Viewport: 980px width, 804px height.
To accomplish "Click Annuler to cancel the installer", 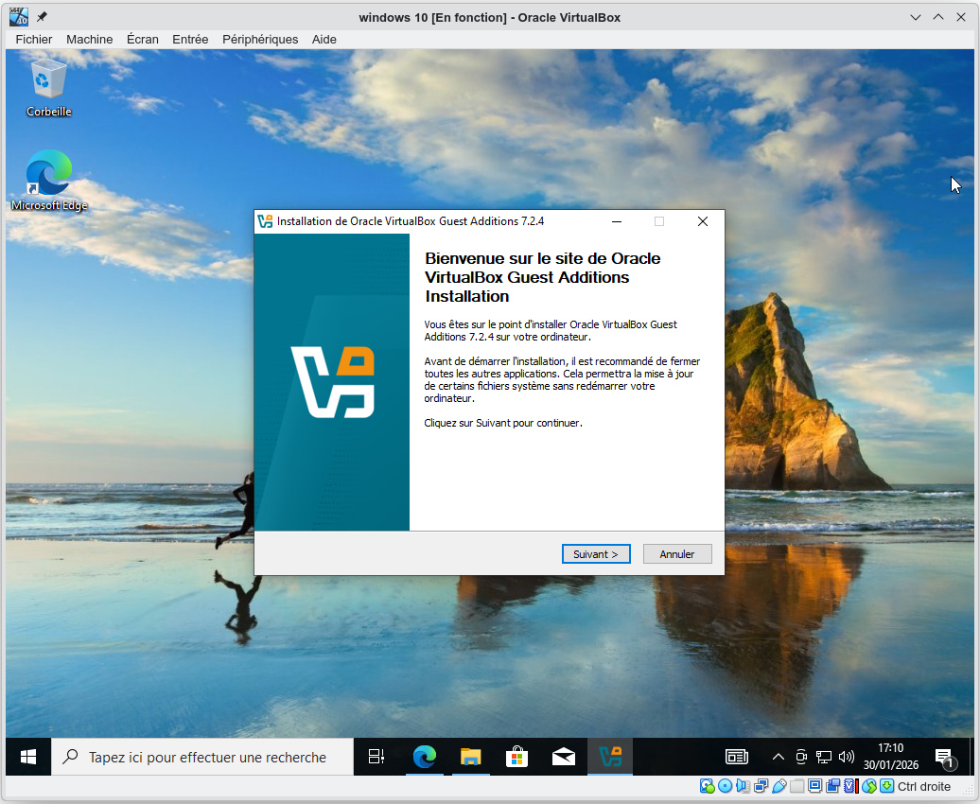I will point(677,554).
